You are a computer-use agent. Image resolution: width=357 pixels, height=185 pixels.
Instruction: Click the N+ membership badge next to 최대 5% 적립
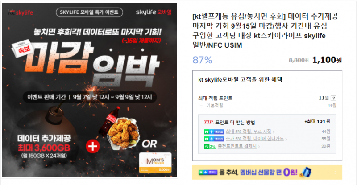click(x=214, y=132)
